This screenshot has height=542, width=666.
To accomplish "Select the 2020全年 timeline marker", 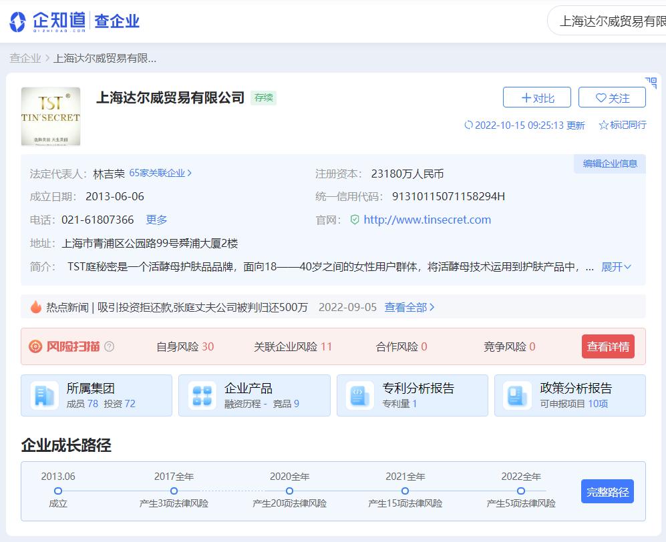I will [x=290, y=491].
